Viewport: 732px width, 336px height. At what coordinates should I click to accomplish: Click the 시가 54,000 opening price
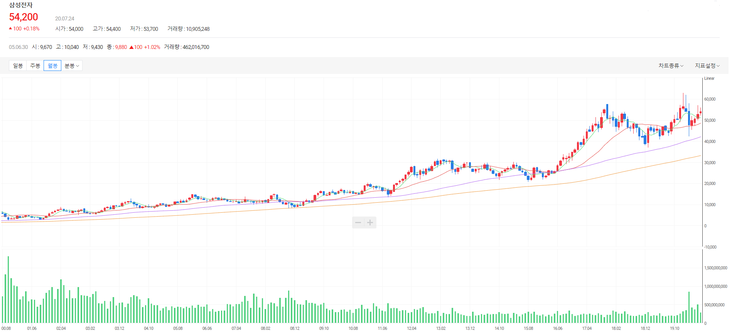click(69, 29)
